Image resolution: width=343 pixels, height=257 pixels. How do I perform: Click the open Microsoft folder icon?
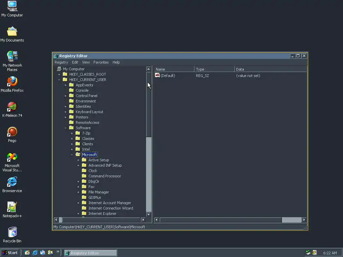[78, 155]
